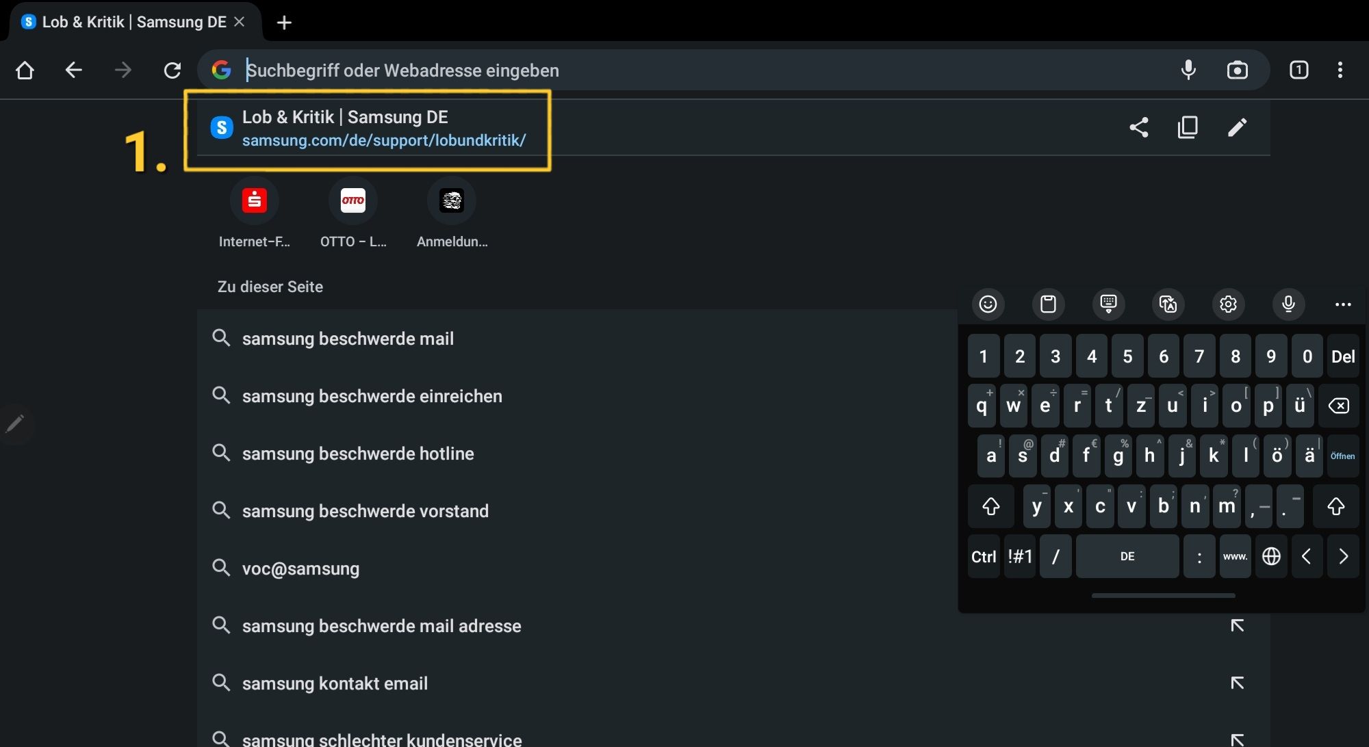Open the Internet-F... shortcut tile
1369x747 pixels.
[255, 213]
